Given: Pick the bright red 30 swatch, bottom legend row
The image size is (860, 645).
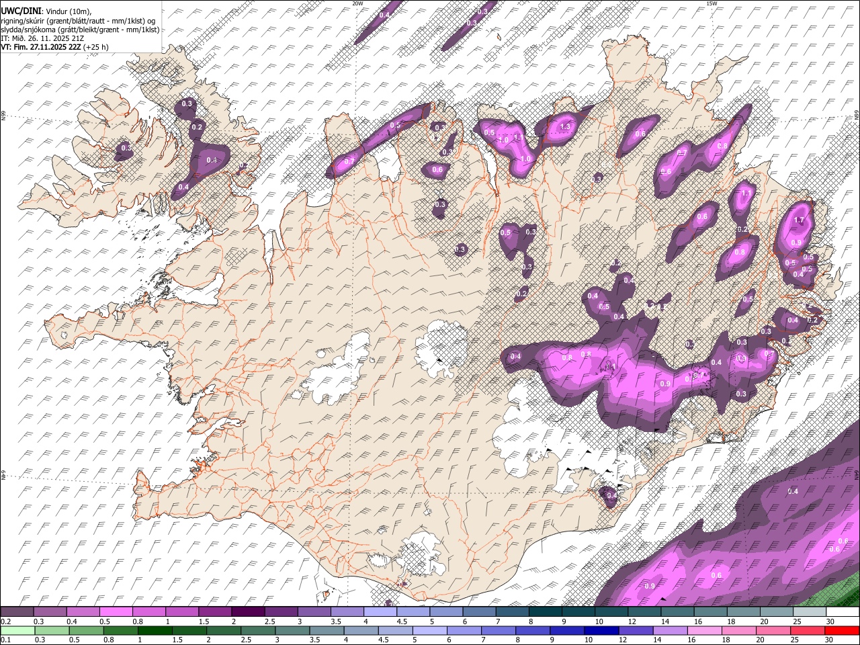Looking at the screenshot, I should [843, 630].
